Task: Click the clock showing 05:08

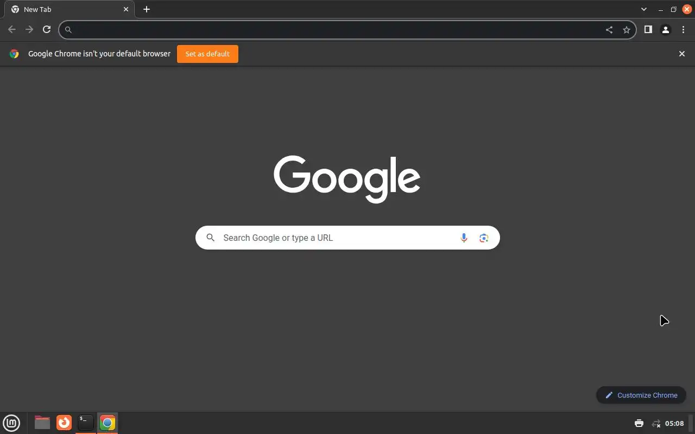Action: click(674, 423)
